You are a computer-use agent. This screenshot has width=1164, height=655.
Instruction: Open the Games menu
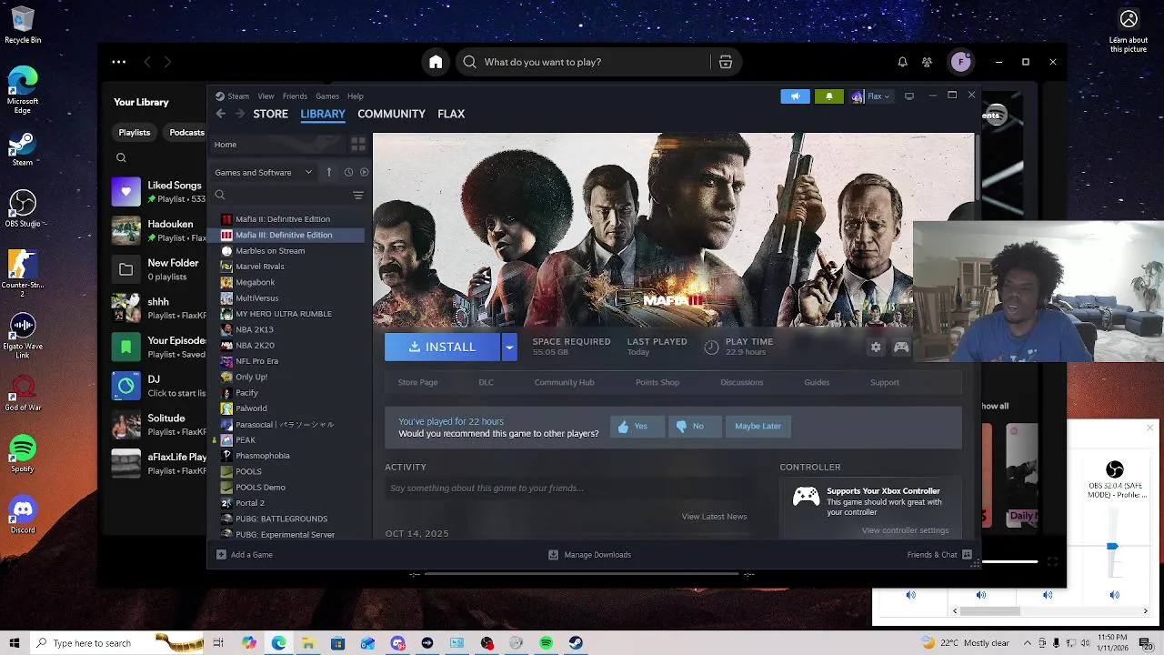pyautogui.click(x=327, y=96)
